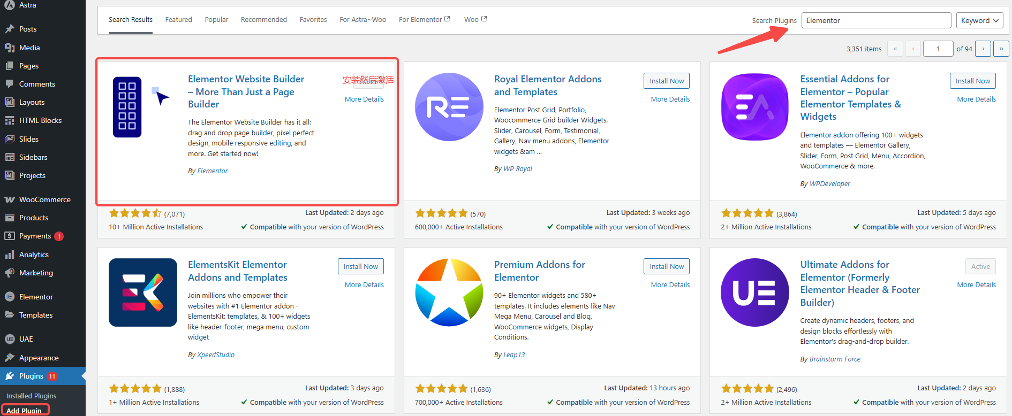
Task: Open the XpeedStudio author link
Action: click(x=216, y=355)
